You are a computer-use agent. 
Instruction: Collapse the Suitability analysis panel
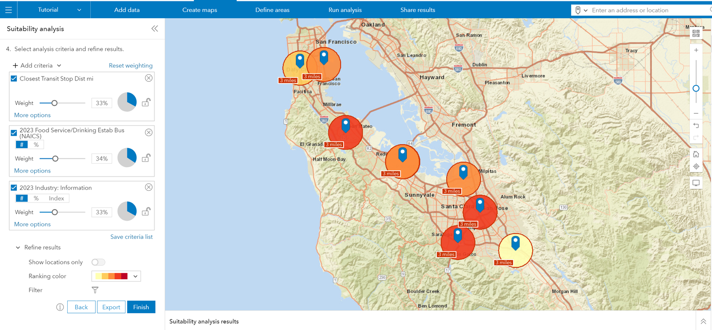(154, 29)
